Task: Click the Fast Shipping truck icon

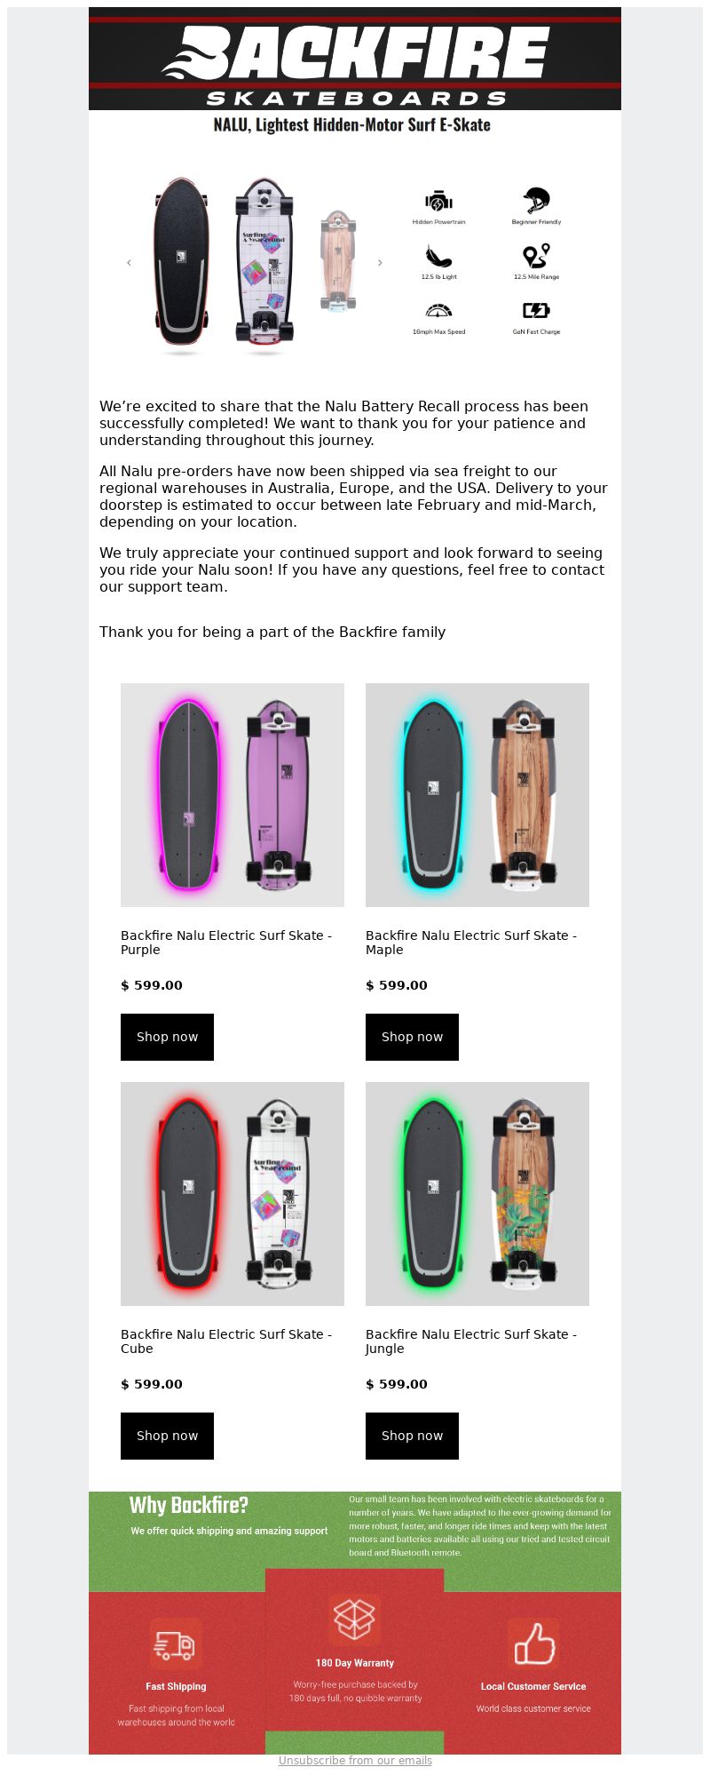Action: [176, 1645]
